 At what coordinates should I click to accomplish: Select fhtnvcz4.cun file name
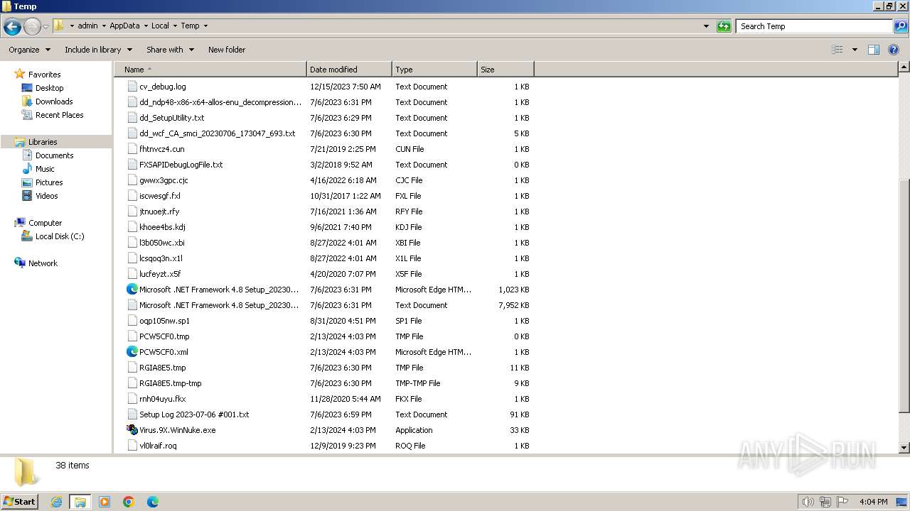(x=161, y=149)
